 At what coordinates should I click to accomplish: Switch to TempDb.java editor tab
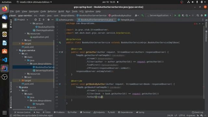pyautogui.click(x=127, y=20)
